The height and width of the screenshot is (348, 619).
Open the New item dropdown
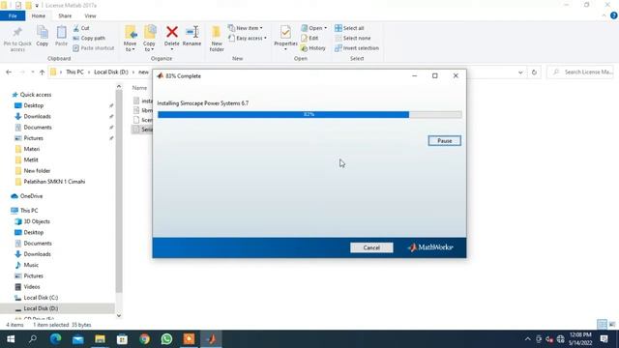click(246, 28)
